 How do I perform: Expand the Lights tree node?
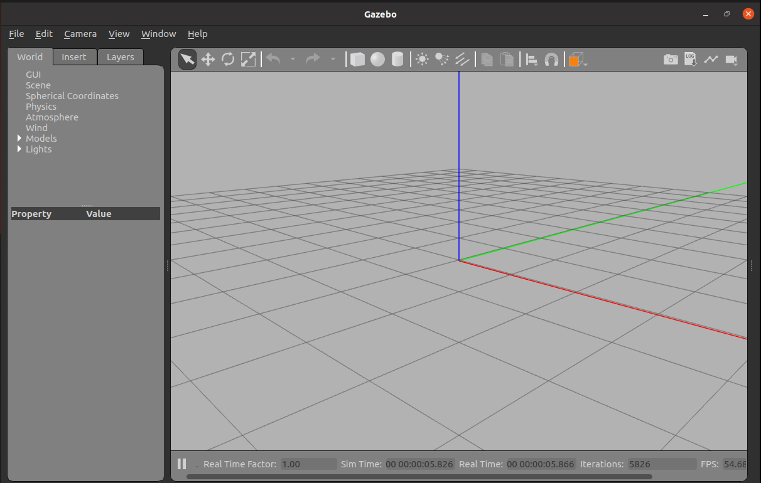pos(19,149)
